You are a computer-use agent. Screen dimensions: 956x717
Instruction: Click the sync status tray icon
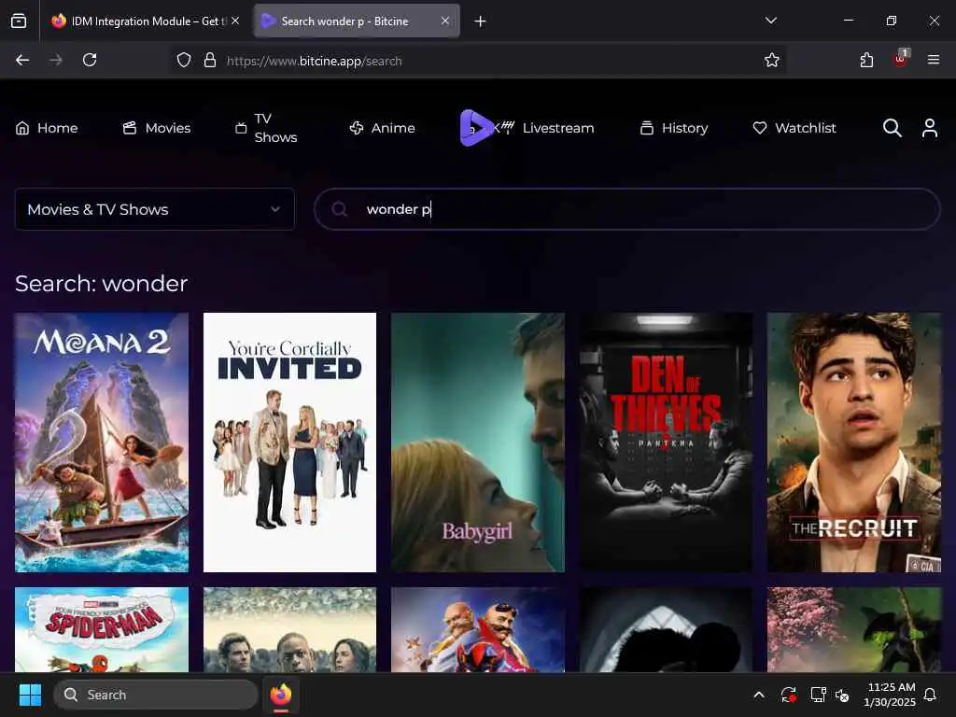click(788, 695)
